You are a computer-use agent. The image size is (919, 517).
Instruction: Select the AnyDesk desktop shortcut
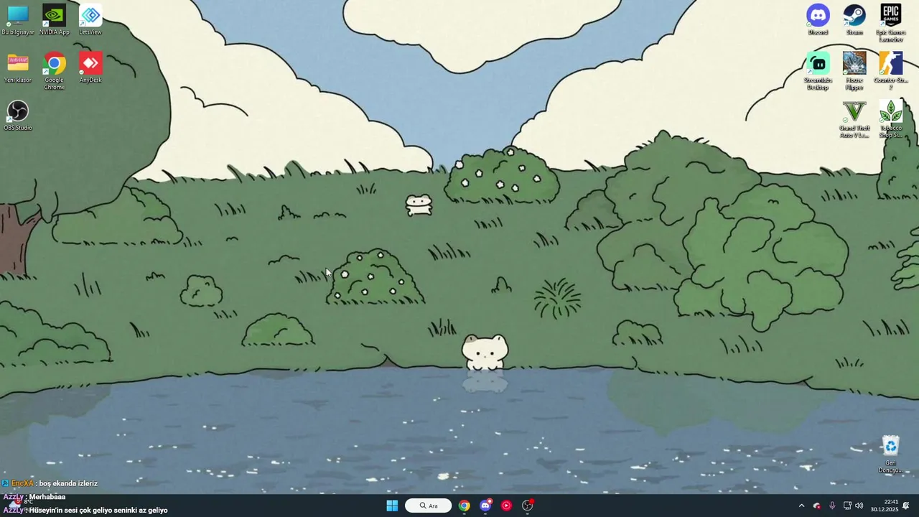[90, 67]
